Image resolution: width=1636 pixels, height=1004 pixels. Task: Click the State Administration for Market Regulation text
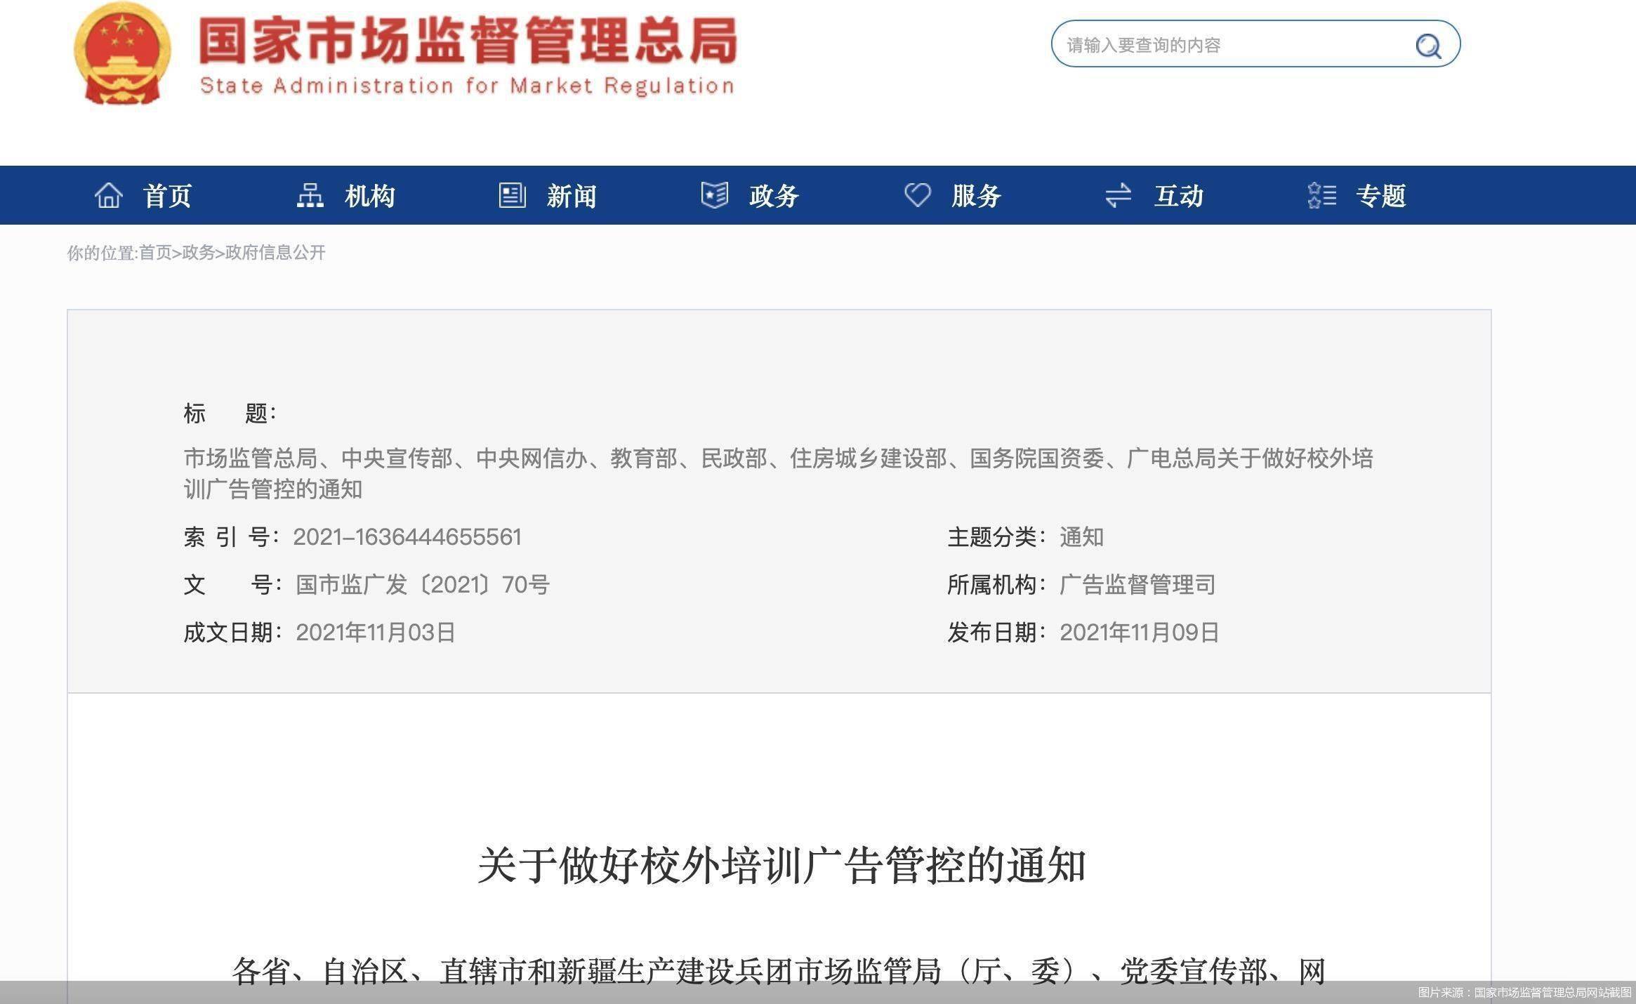pos(467,86)
